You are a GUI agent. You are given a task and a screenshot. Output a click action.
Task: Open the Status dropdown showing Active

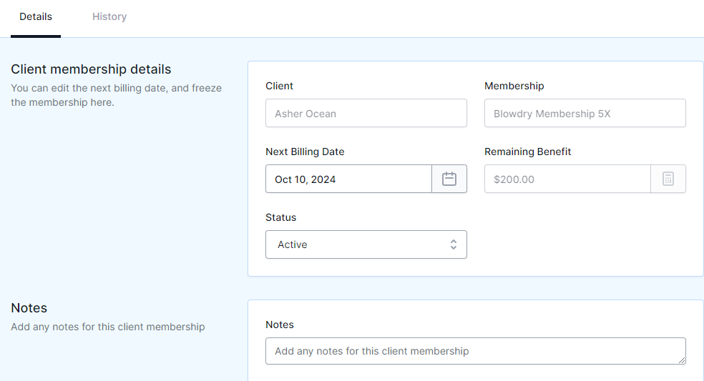[x=366, y=244]
